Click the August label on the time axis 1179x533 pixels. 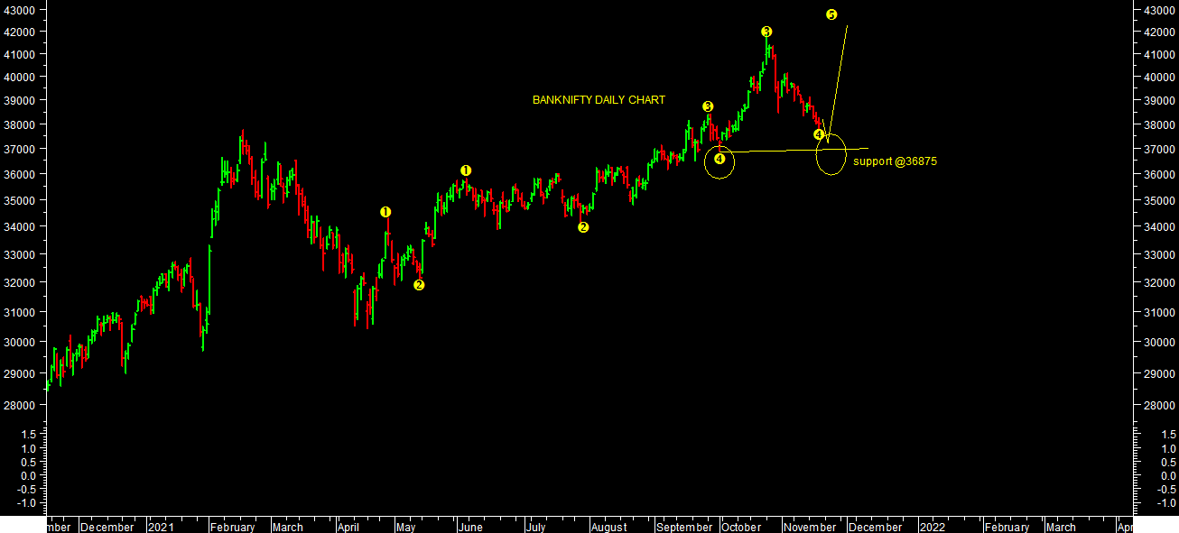click(609, 527)
